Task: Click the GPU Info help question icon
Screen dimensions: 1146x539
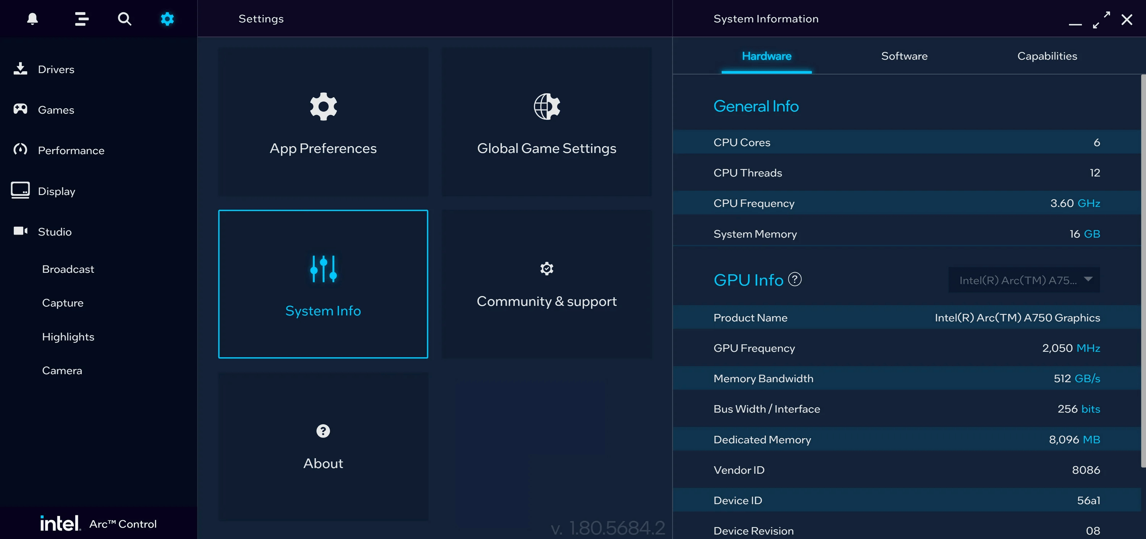Action: (795, 280)
